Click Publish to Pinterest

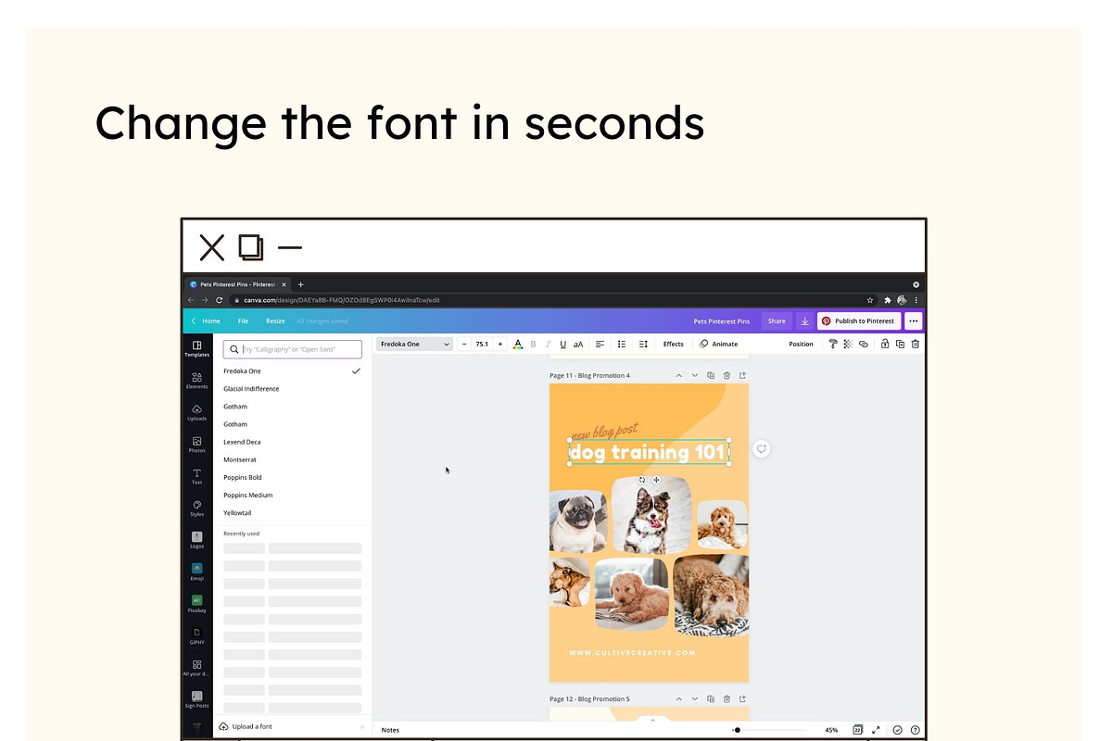[x=859, y=321]
